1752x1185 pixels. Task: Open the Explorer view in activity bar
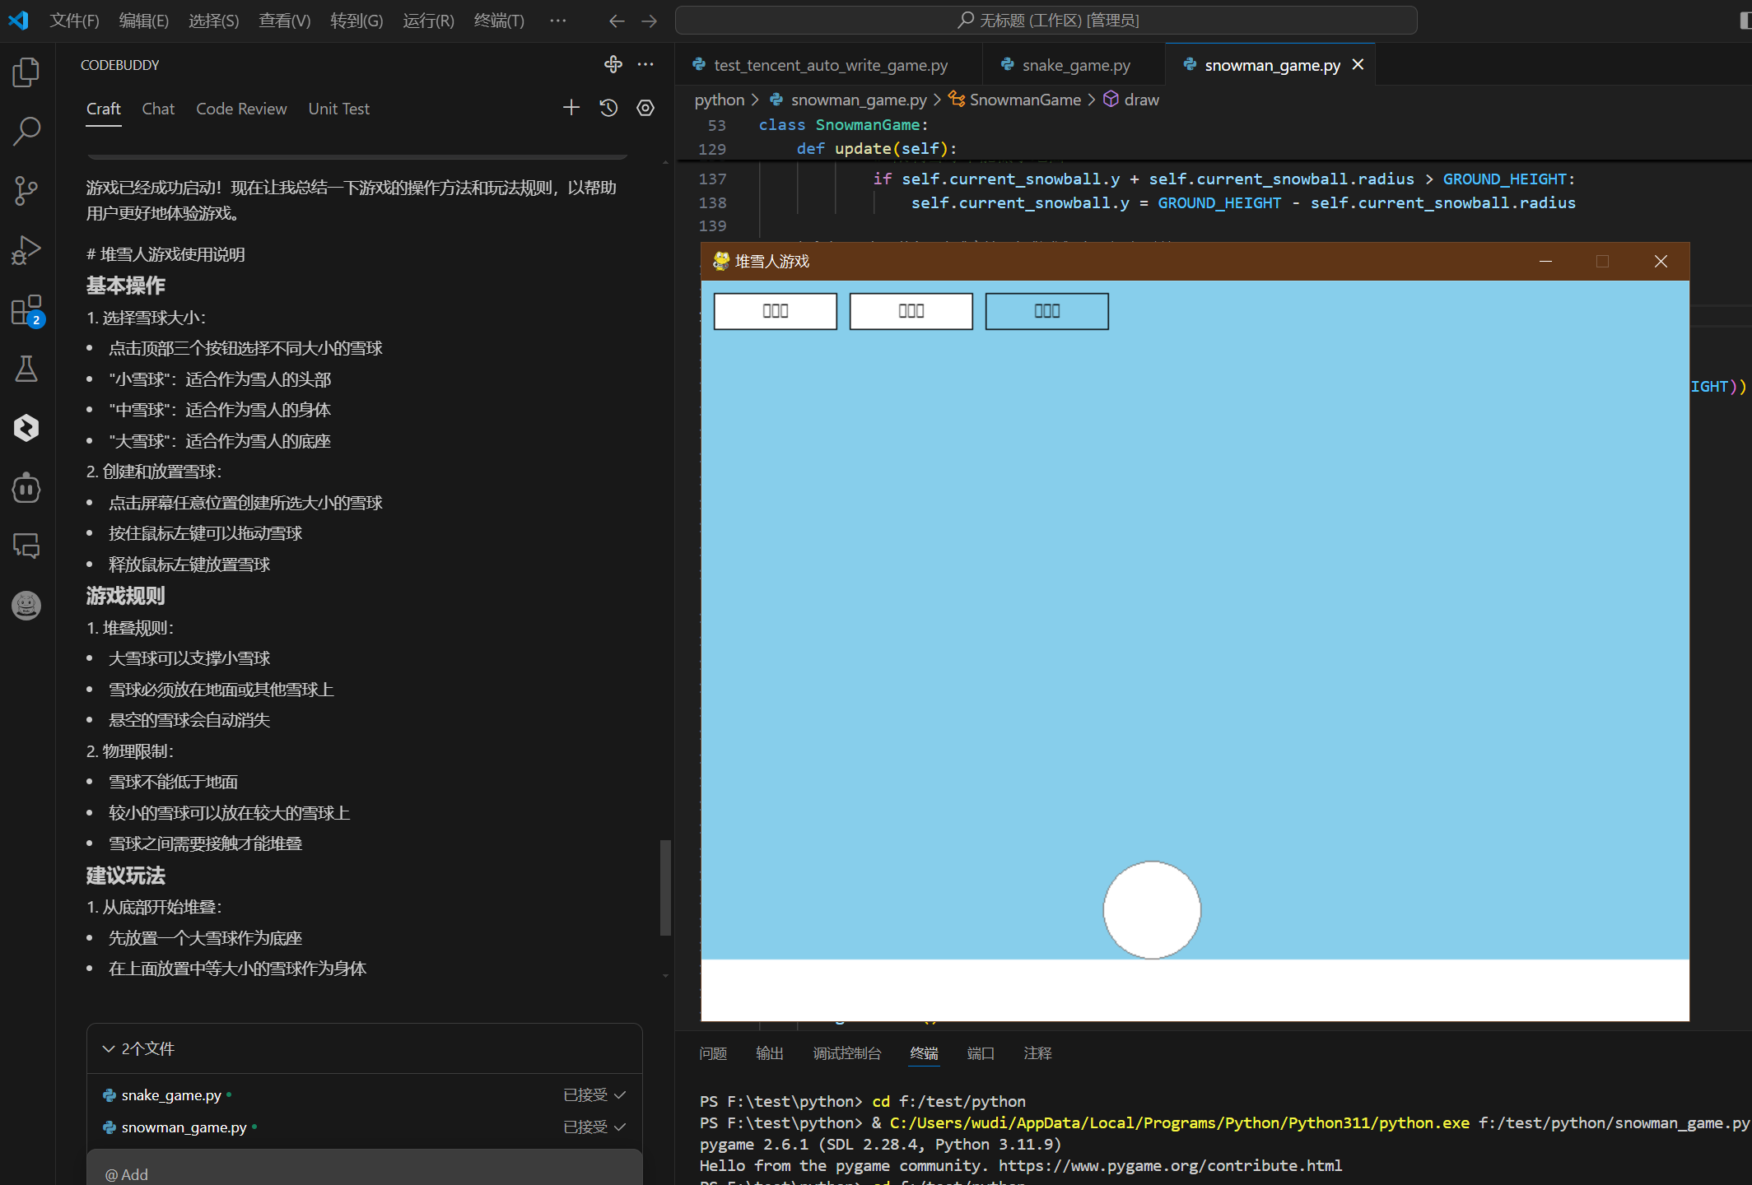[x=26, y=72]
